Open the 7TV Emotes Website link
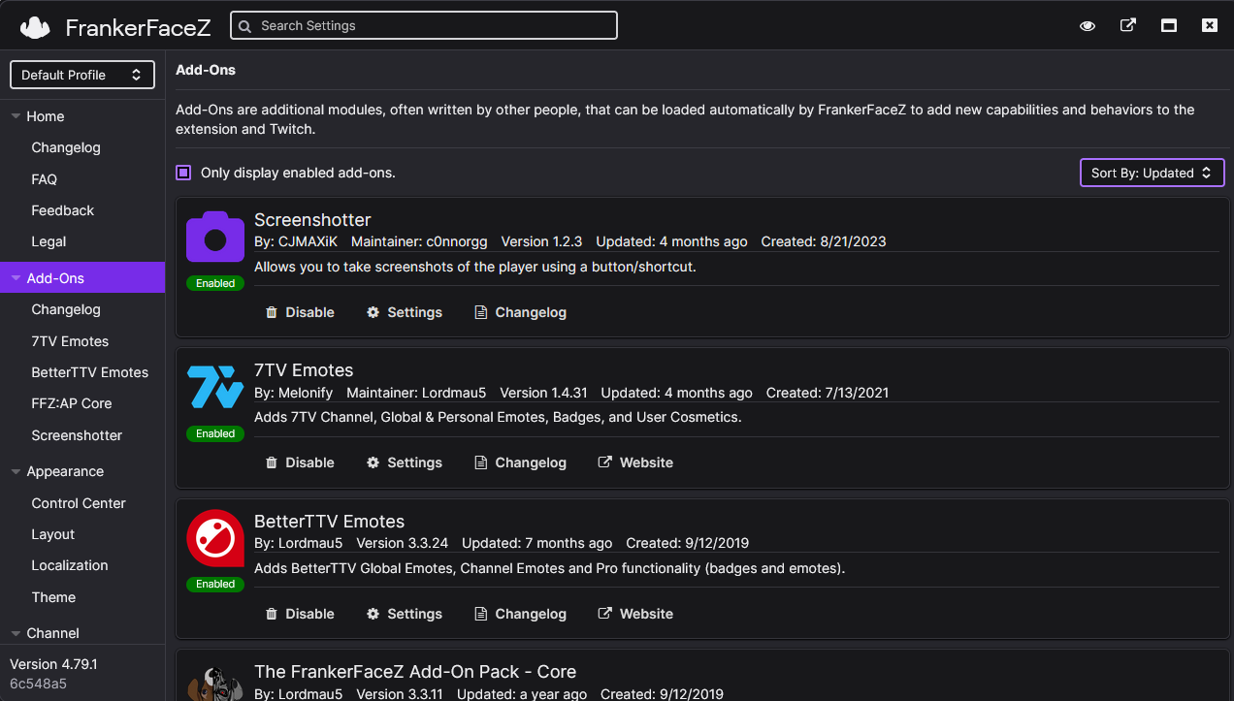This screenshot has width=1234, height=701. click(x=635, y=462)
